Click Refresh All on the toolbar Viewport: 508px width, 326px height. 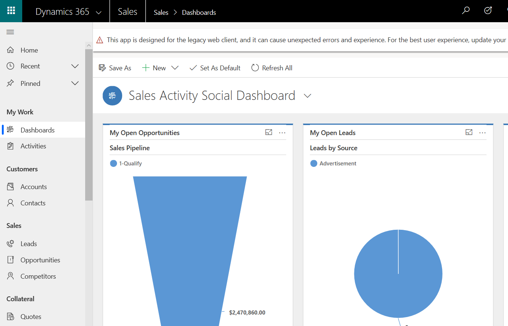pyautogui.click(x=272, y=68)
